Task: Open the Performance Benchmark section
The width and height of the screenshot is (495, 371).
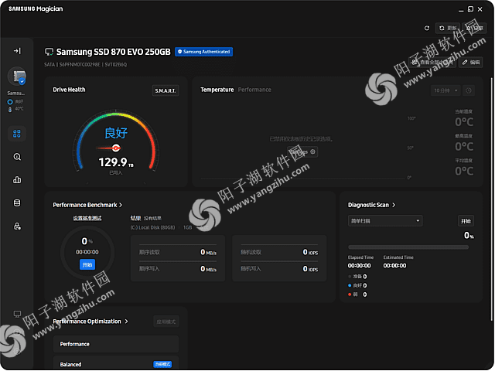Action: coord(87,205)
